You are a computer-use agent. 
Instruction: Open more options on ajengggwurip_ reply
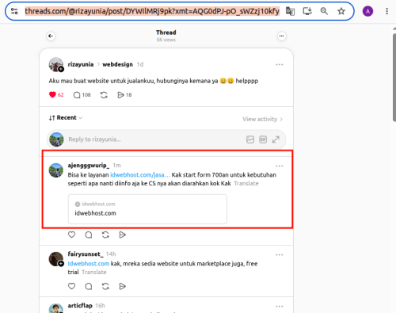(280, 166)
